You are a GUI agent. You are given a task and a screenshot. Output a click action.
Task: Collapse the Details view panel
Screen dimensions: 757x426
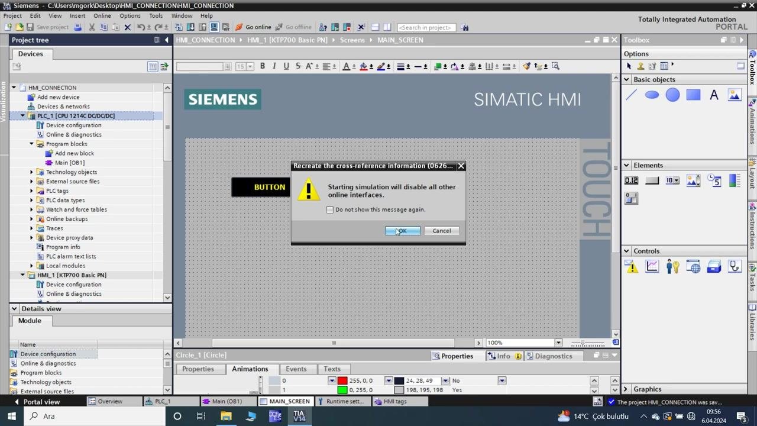pyautogui.click(x=14, y=309)
